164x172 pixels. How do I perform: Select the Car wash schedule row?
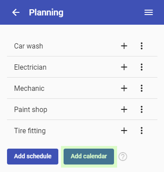coord(82,46)
